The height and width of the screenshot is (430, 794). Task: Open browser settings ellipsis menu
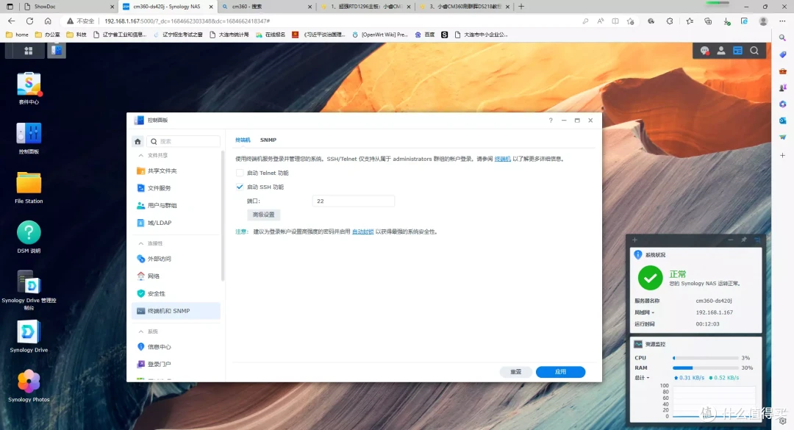[x=782, y=21]
